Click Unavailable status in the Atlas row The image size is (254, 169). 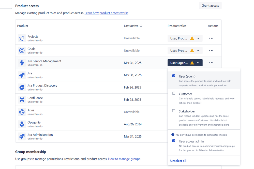tap(132, 112)
